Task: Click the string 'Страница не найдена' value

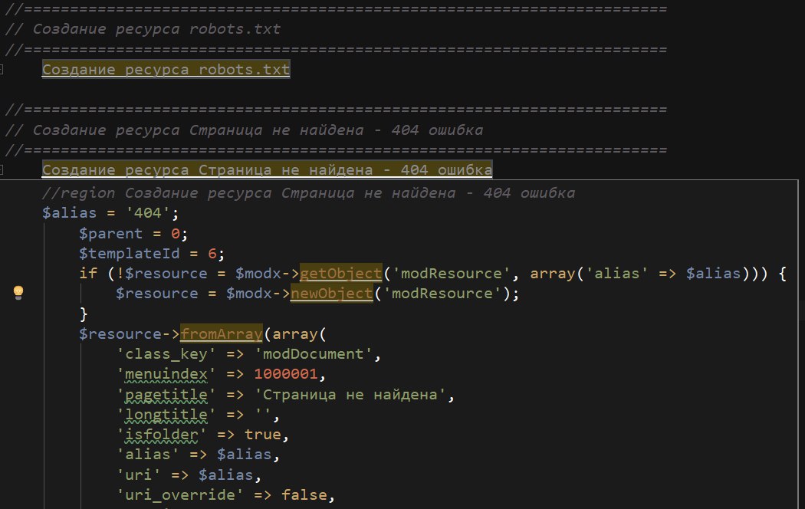Action: click(x=350, y=395)
